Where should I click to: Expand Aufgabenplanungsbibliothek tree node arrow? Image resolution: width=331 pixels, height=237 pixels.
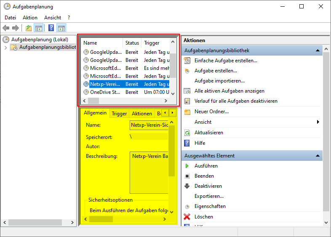[6, 48]
